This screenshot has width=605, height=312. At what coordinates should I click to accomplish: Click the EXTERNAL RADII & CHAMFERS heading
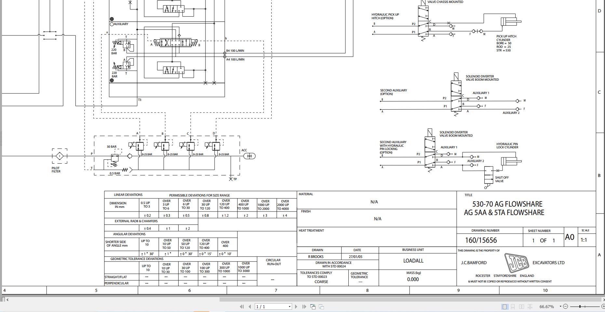(136, 221)
